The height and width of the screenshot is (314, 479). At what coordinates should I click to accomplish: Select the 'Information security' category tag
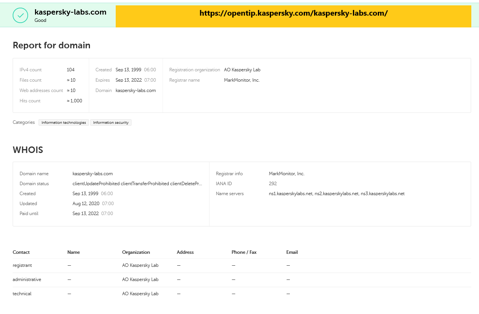[111, 122]
